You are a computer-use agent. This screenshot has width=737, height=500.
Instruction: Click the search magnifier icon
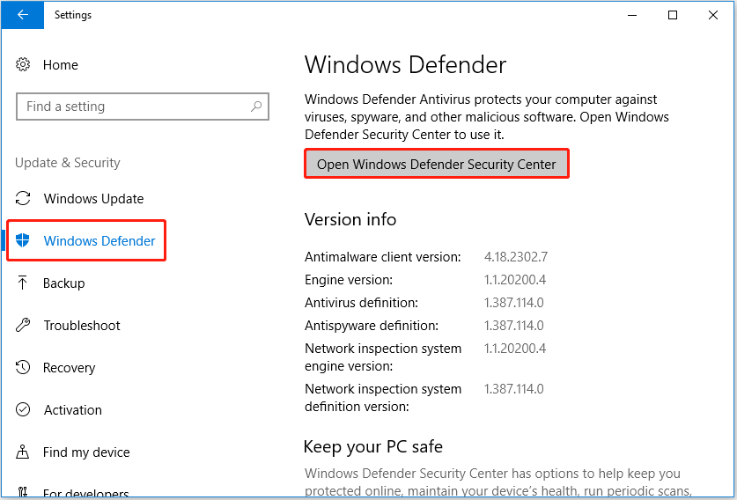click(x=256, y=107)
